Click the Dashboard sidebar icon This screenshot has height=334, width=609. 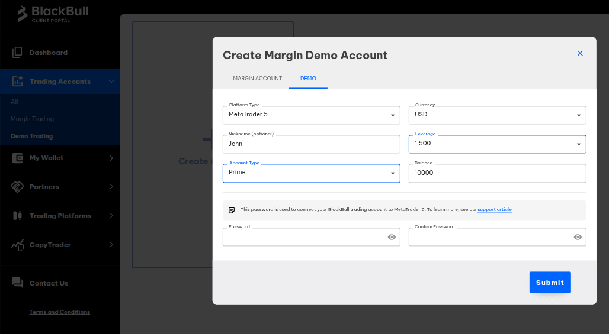[17, 52]
